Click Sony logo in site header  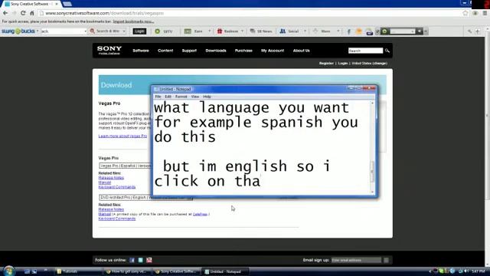(x=109, y=50)
